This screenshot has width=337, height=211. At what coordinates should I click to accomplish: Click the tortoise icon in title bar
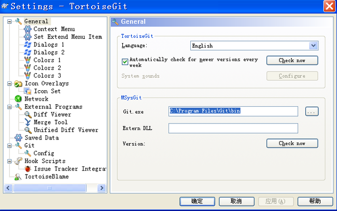[5, 6]
